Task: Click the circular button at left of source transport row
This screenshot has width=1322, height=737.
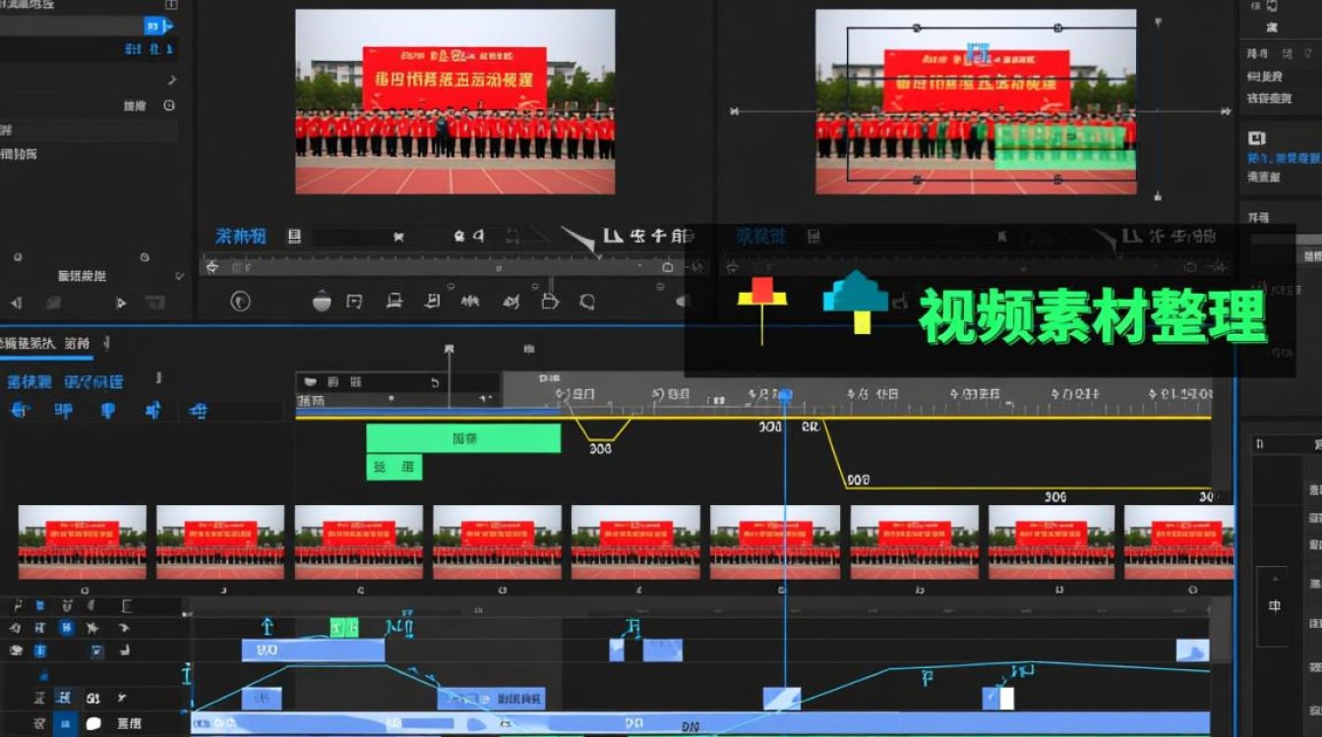Action: [240, 302]
